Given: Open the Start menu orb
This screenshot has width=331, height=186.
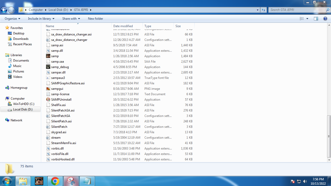Looking at the screenshot, I should [x=7, y=181].
